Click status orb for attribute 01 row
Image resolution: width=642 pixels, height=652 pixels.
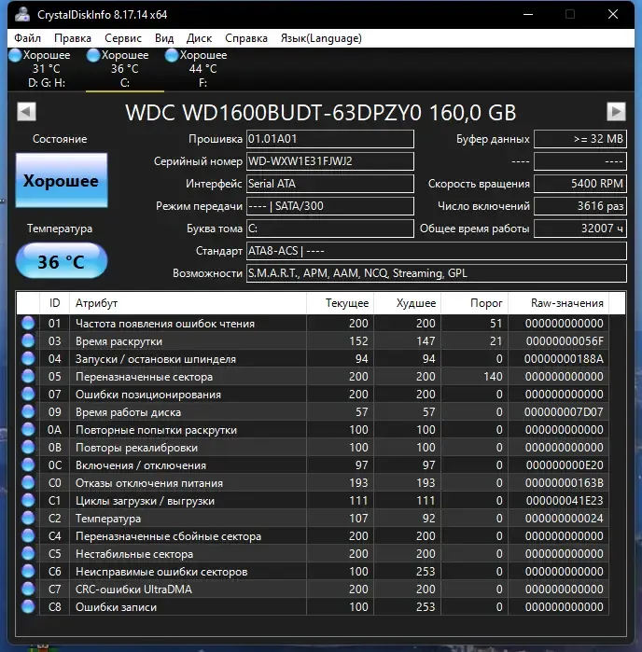tap(28, 323)
